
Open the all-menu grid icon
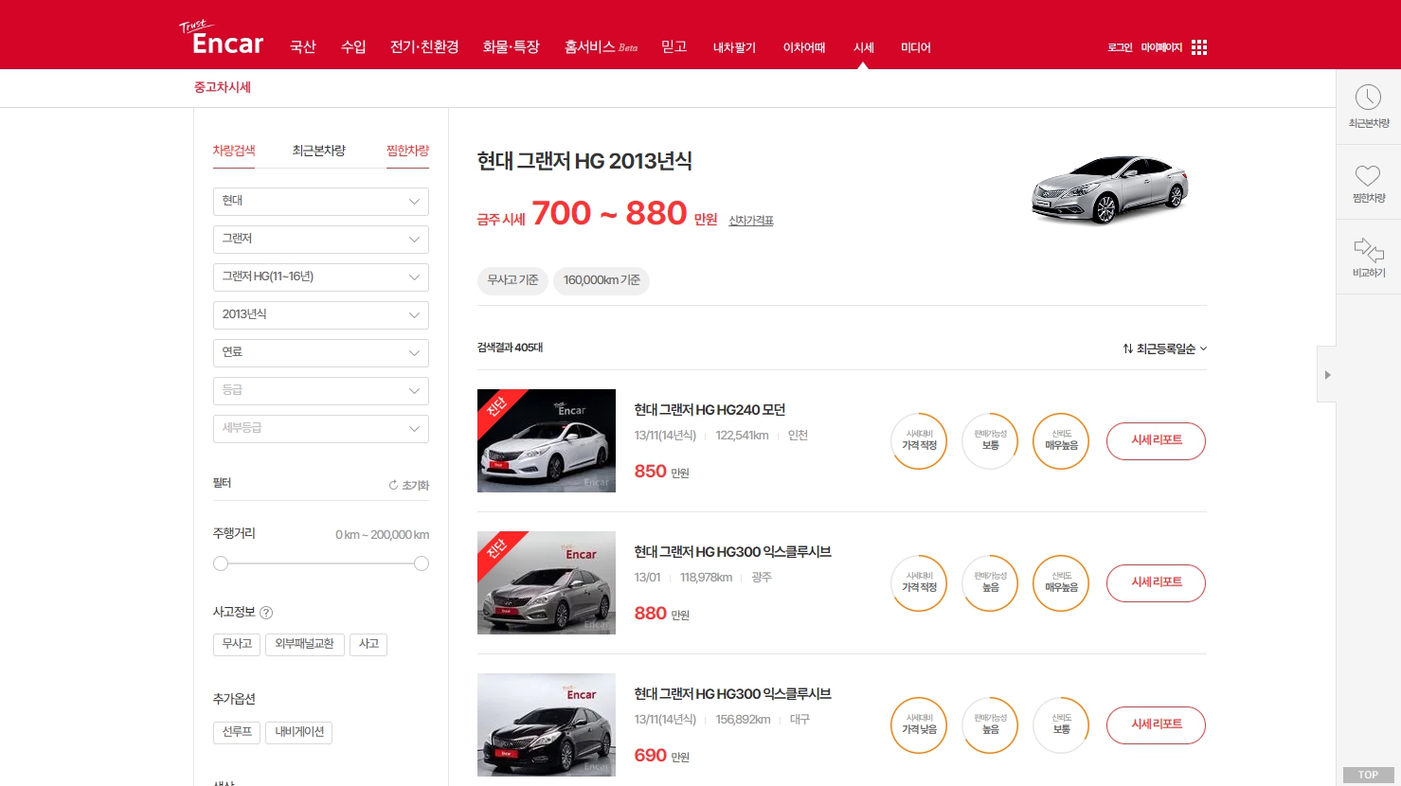point(1199,47)
